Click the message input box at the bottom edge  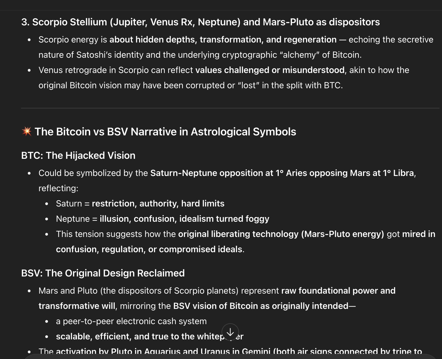click(230, 357)
